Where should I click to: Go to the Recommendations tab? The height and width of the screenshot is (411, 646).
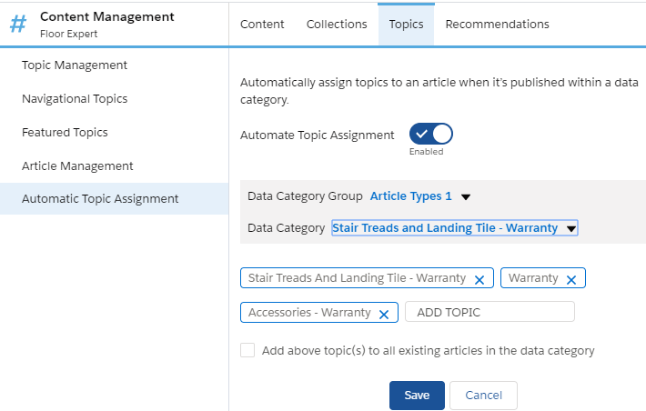497,25
